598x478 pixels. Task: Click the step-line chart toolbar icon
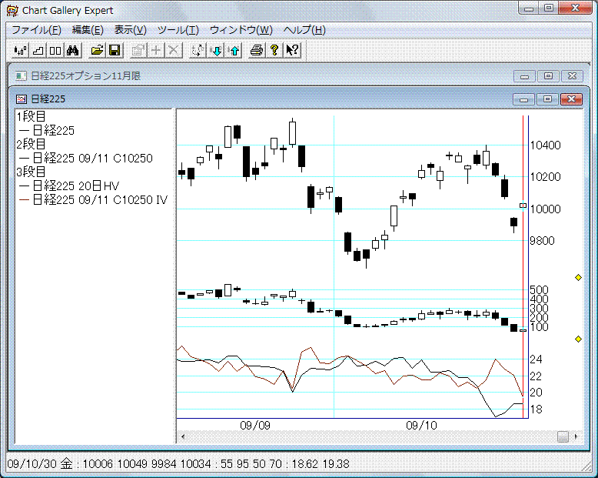click(x=38, y=51)
